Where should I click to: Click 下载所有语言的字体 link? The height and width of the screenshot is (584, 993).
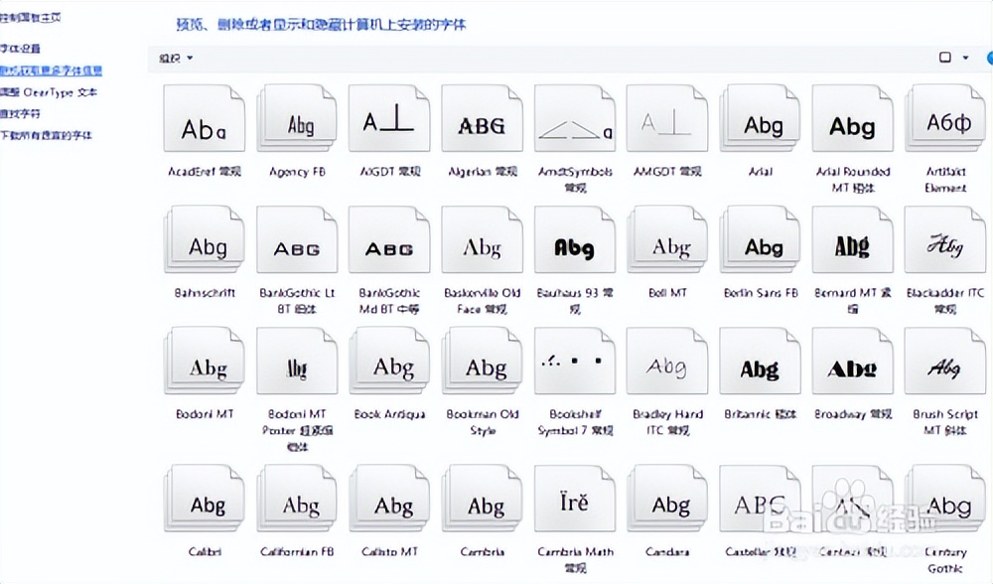(46, 135)
